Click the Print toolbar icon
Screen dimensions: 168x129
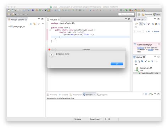(24, 10)
